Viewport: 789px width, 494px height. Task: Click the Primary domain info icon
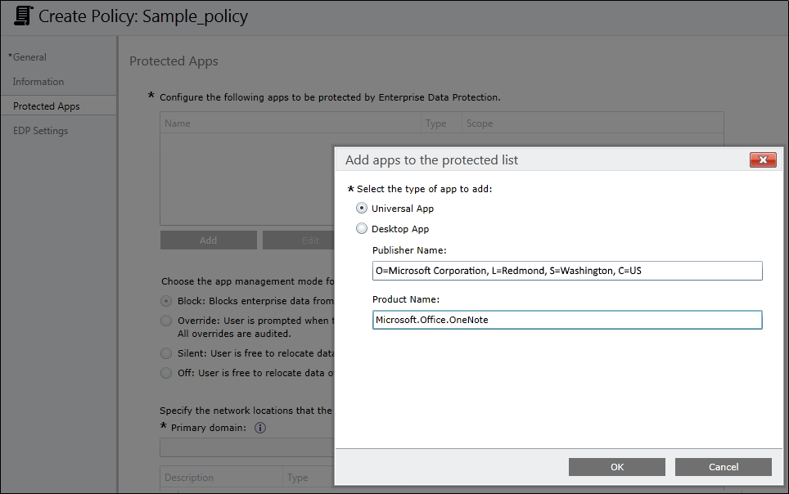pos(259,428)
